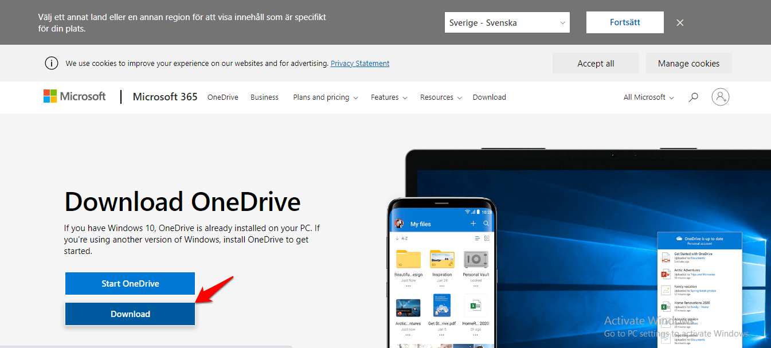
Task: Click the Start OneDrive button
Action: point(130,284)
